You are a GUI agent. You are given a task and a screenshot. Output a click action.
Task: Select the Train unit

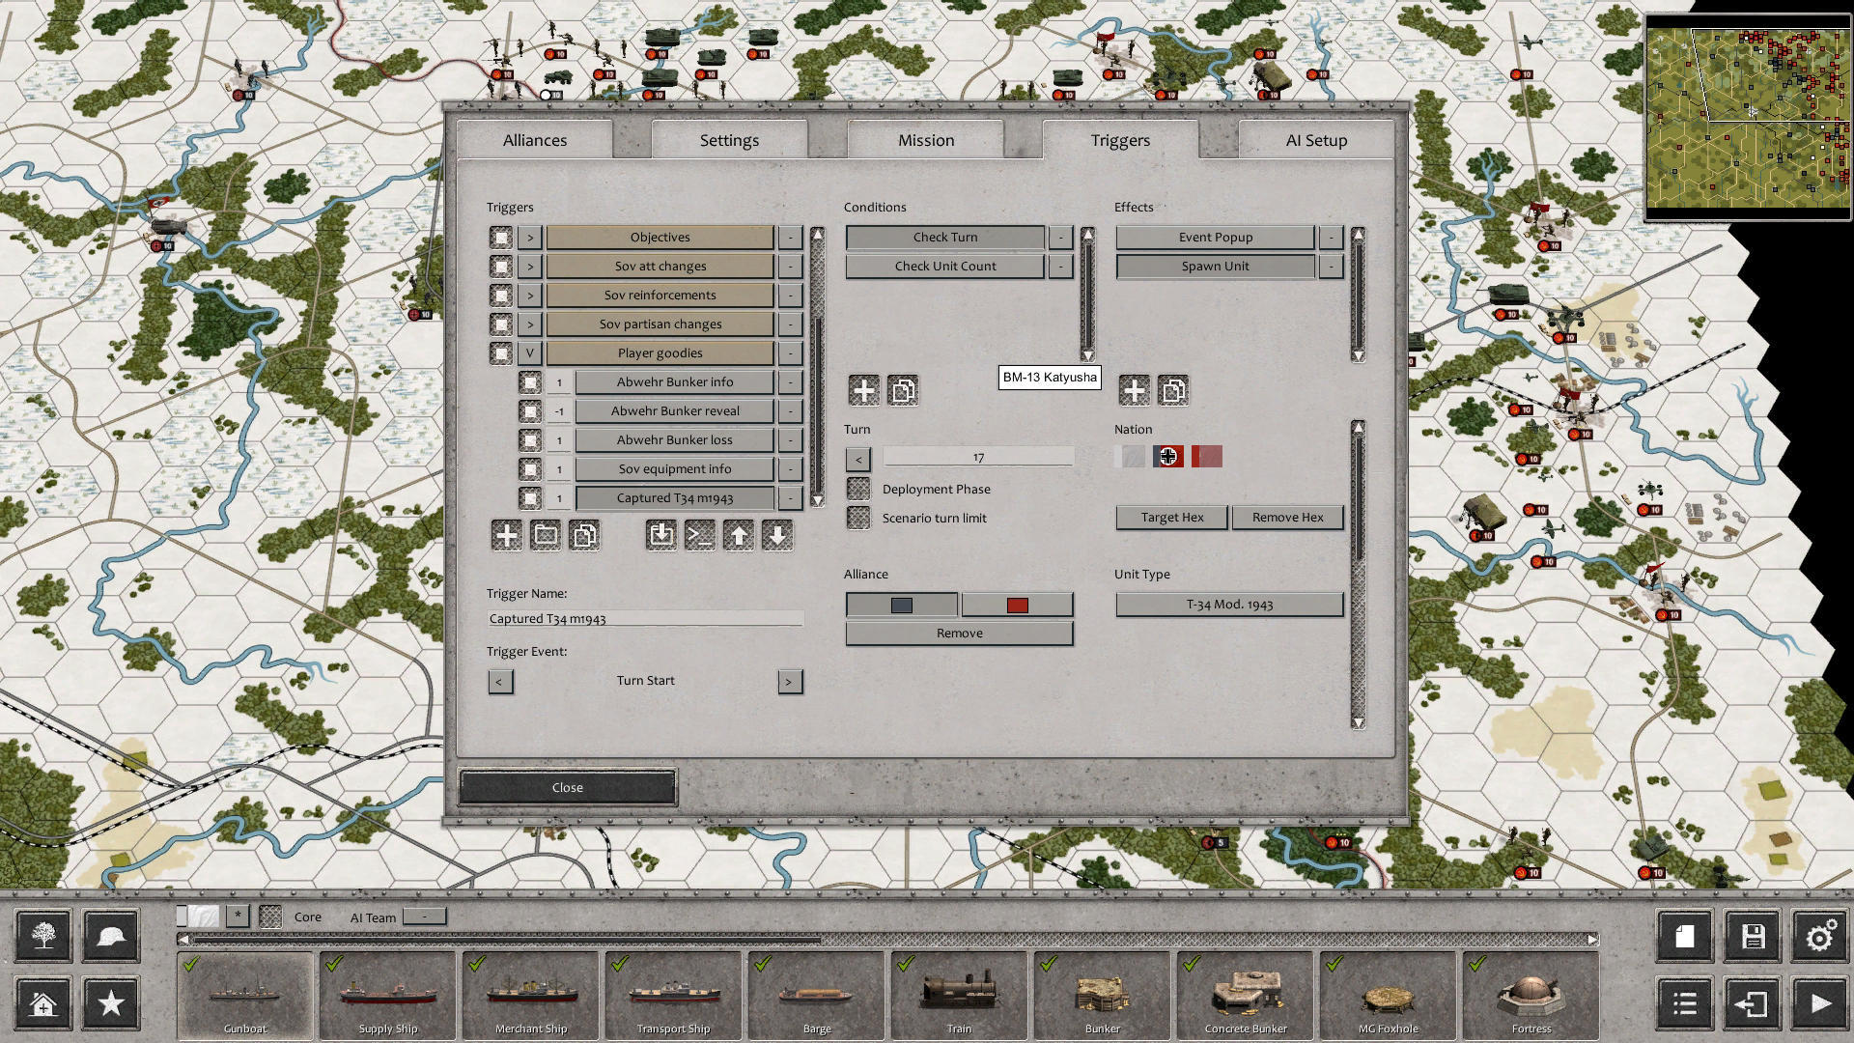pyautogui.click(x=960, y=996)
